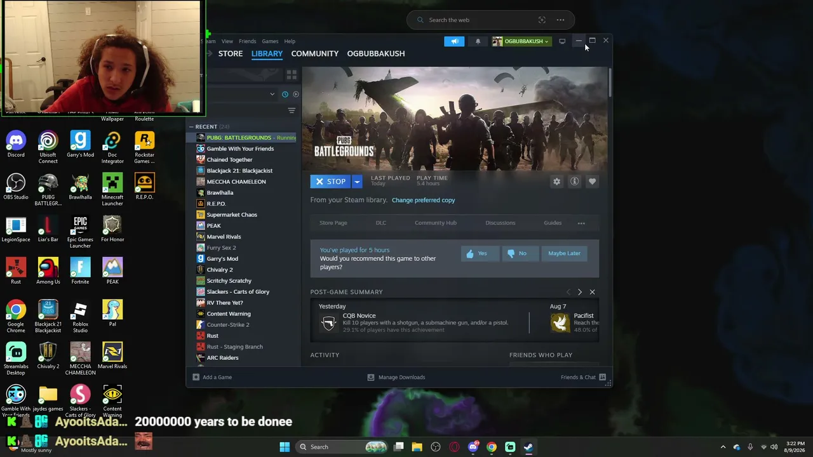This screenshot has width=813, height=457.
Task: Open Discord desktop shortcut
Action: coord(16,144)
